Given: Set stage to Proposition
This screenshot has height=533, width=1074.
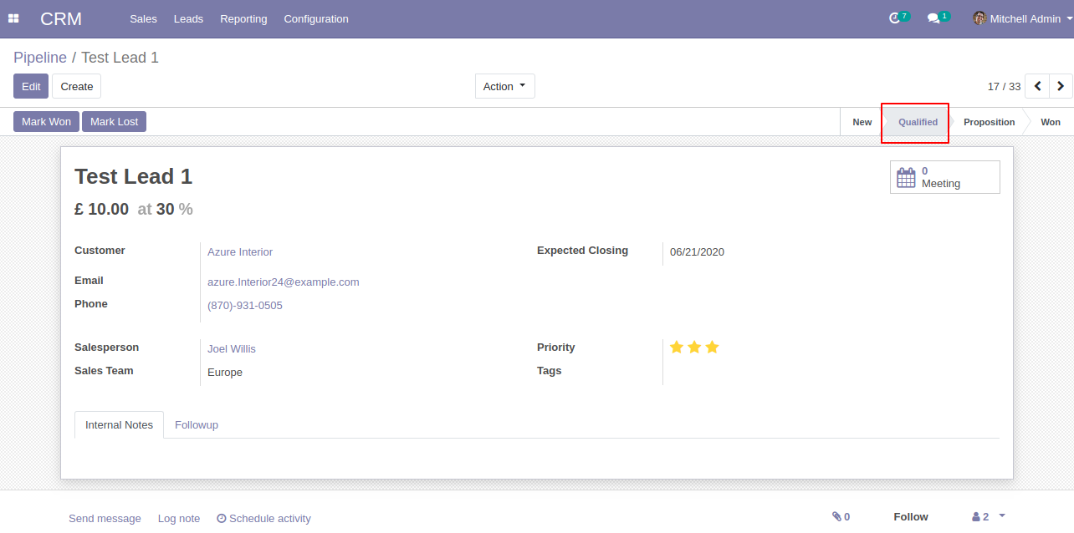Looking at the screenshot, I should pyautogui.click(x=989, y=122).
